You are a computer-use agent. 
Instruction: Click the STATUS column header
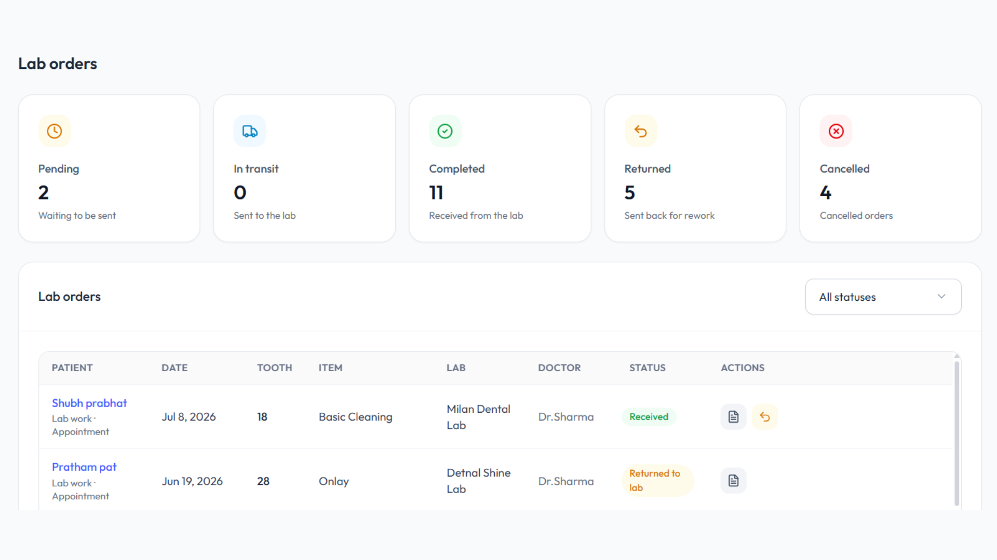pyautogui.click(x=648, y=368)
